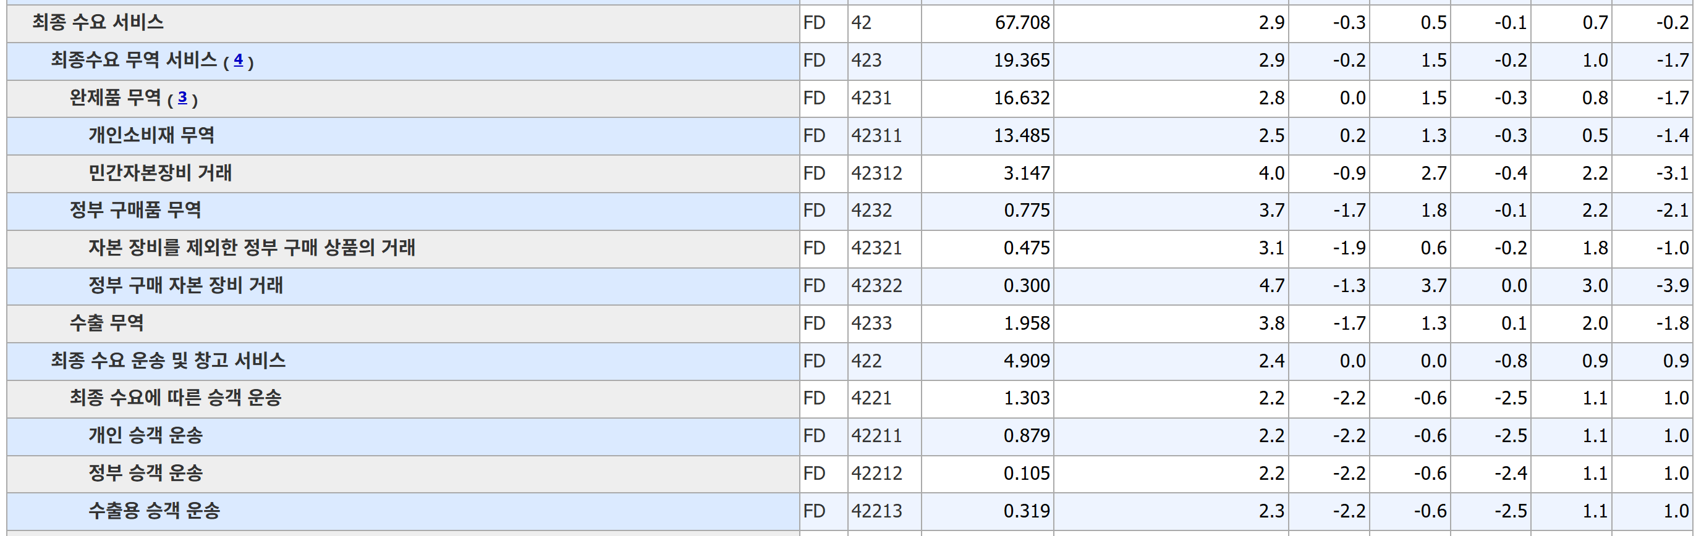
Task: Click the 최종 수요 서비스 row label
Action: [x=98, y=23]
